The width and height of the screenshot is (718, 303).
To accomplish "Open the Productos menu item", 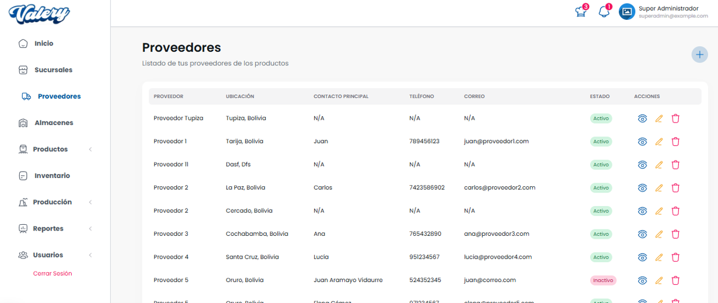I will (x=50, y=149).
